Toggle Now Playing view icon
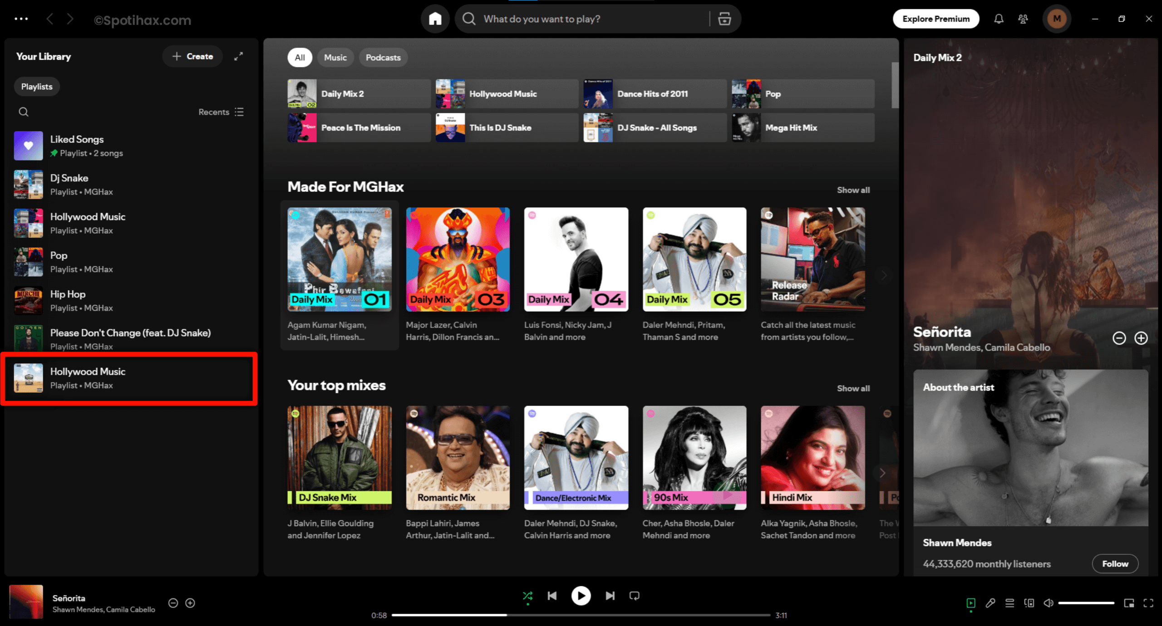 coord(971,603)
